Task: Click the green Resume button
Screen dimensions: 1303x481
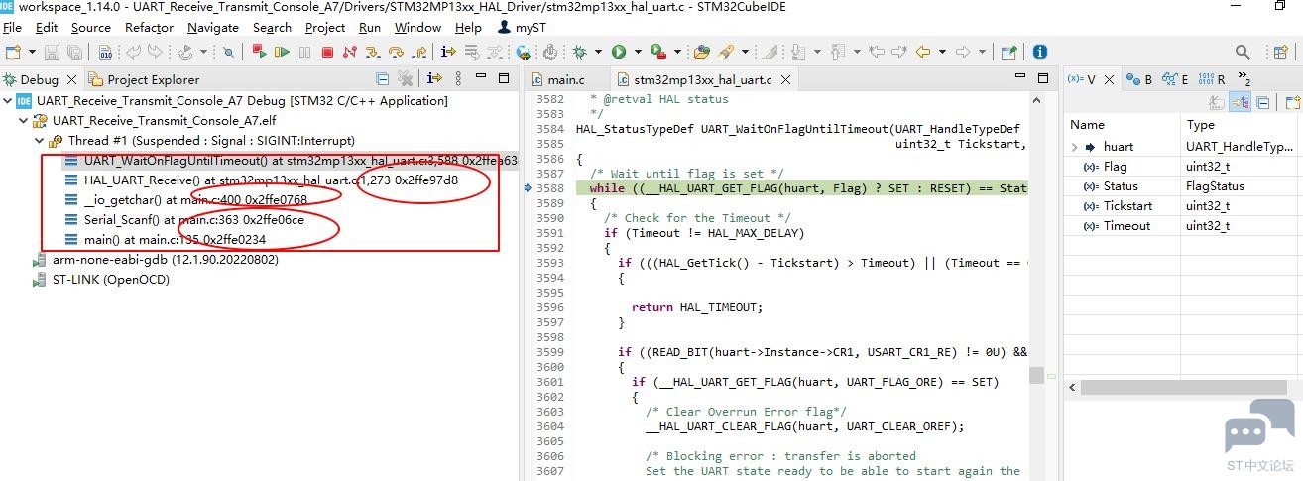Action: (282, 51)
